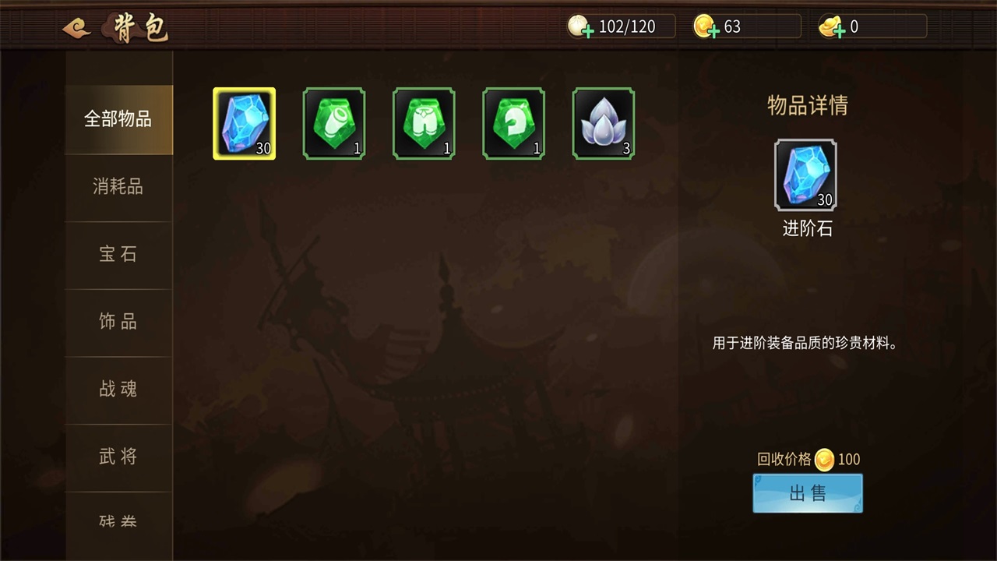This screenshot has height=561, width=997.
Task: Add gold coins with the plus coin icon
Action: pyautogui.click(x=706, y=27)
